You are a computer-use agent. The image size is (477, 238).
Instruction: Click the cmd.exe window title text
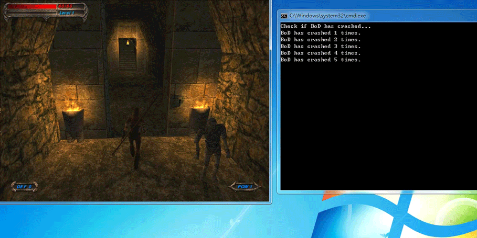click(x=327, y=16)
